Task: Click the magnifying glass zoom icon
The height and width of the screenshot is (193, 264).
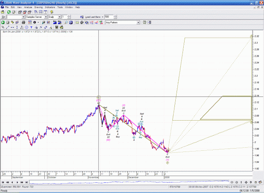Action: (66, 22)
